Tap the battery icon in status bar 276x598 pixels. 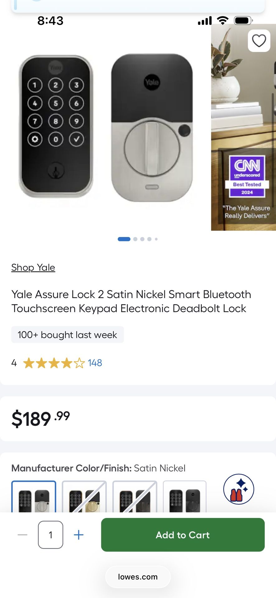click(x=243, y=21)
